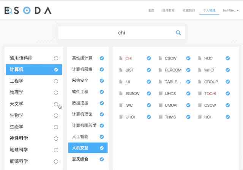Click the CHI corpus name
The image size is (243, 170).
pyautogui.click(x=129, y=58)
